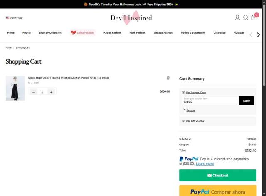The image size is (266, 196).
Task: Click the coupon code input field
Action: click(x=211, y=101)
